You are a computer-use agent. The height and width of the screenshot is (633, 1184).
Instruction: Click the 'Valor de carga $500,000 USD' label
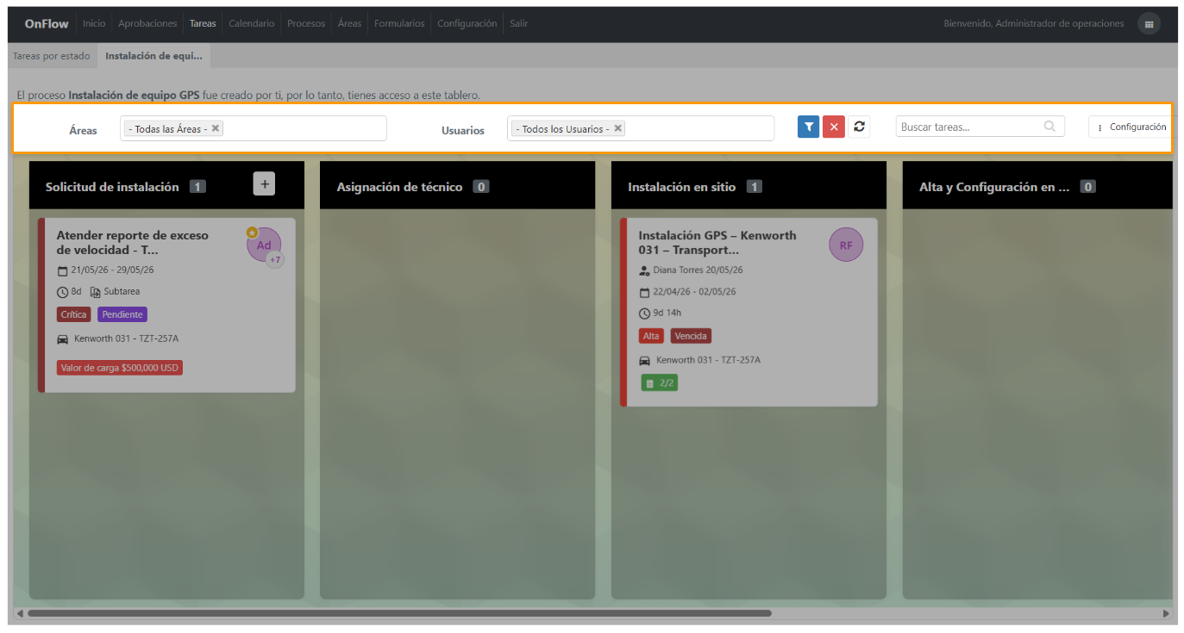pos(120,368)
